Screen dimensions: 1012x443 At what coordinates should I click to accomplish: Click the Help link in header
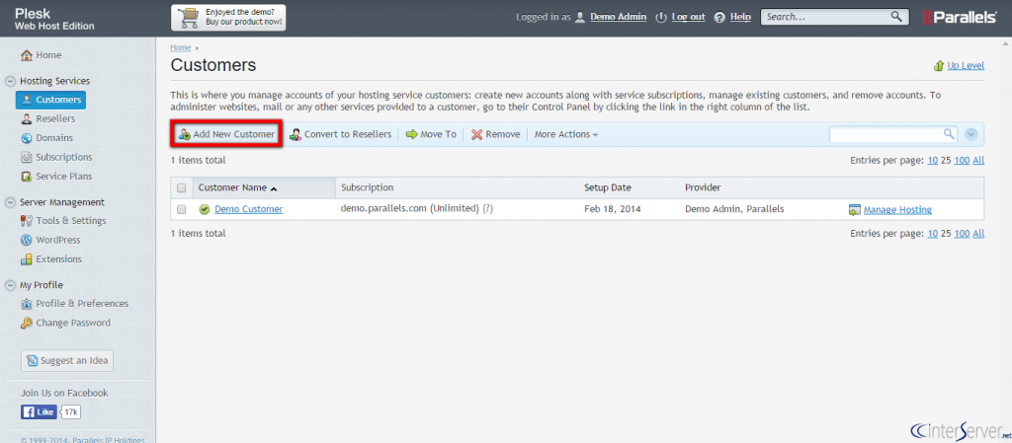point(740,18)
